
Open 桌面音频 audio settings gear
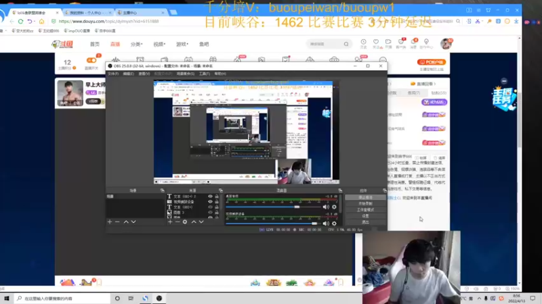tap(334, 207)
